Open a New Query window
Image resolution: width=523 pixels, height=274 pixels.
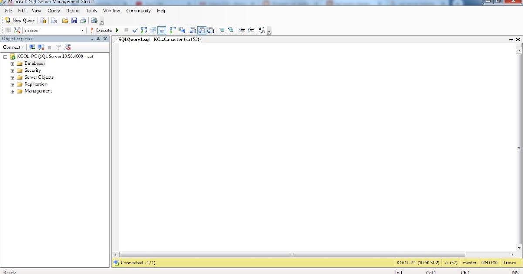pos(19,20)
